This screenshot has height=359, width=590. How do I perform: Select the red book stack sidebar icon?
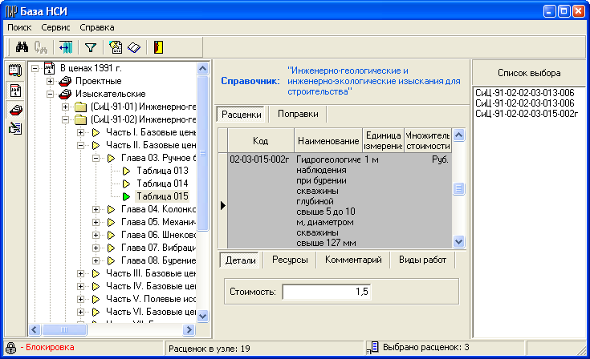(x=14, y=109)
